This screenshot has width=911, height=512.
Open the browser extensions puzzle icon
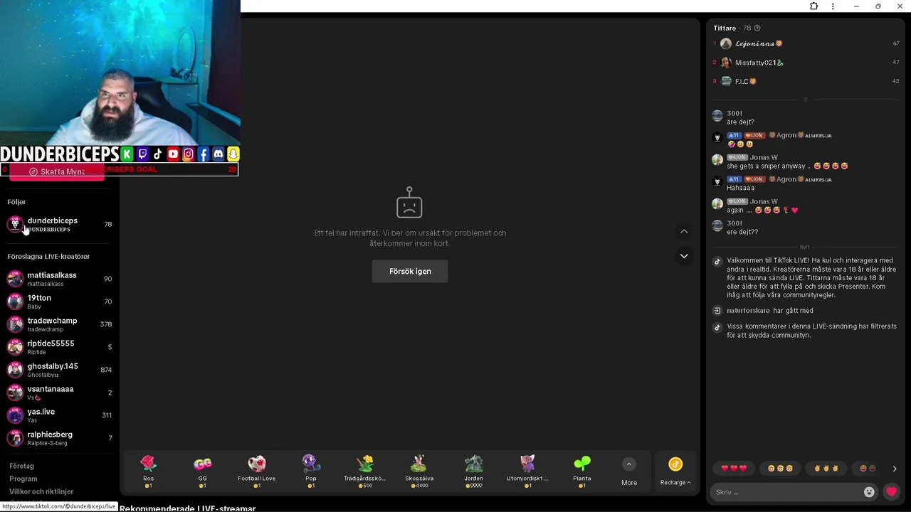point(814,6)
